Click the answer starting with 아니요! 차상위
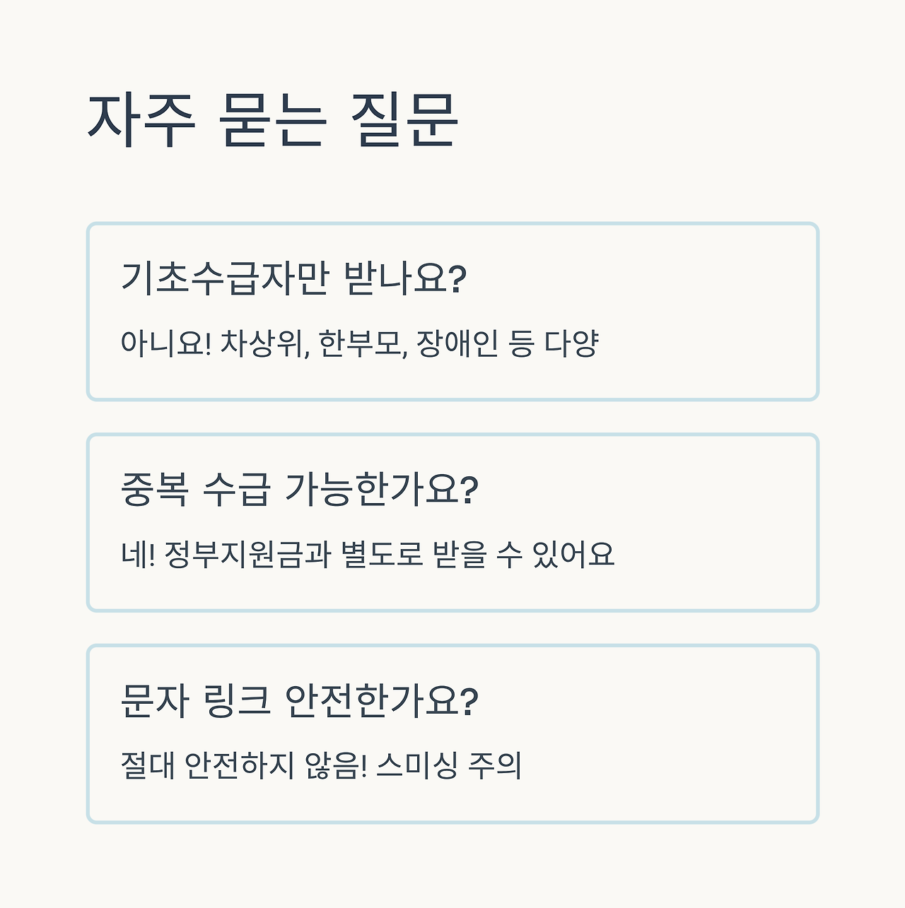The image size is (905, 908). point(360,344)
